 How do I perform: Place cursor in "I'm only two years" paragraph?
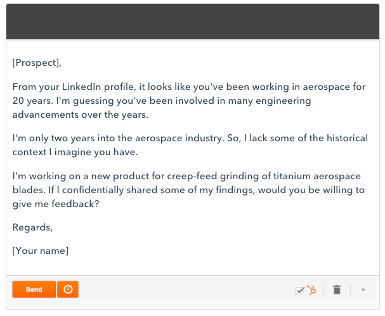point(53,138)
